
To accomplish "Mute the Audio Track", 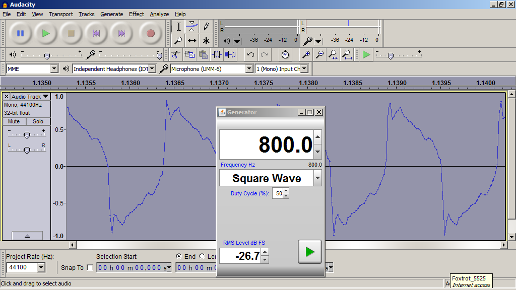I will [x=14, y=121].
